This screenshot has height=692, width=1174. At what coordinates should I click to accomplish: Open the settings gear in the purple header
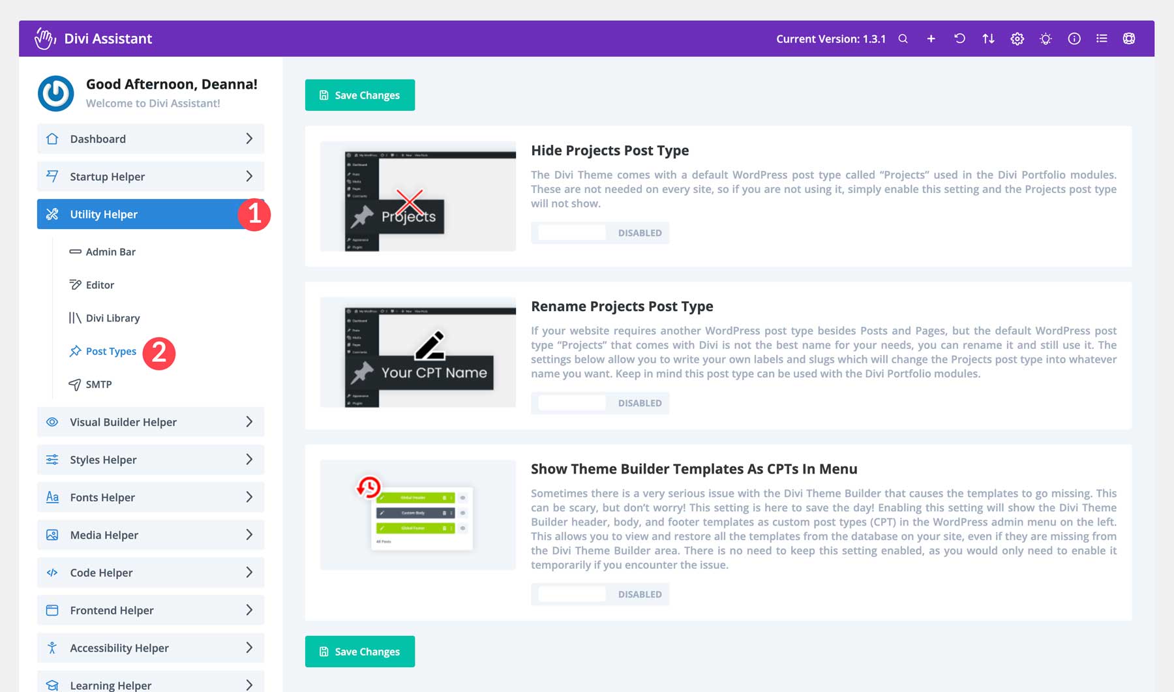(x=1016, y=38)
